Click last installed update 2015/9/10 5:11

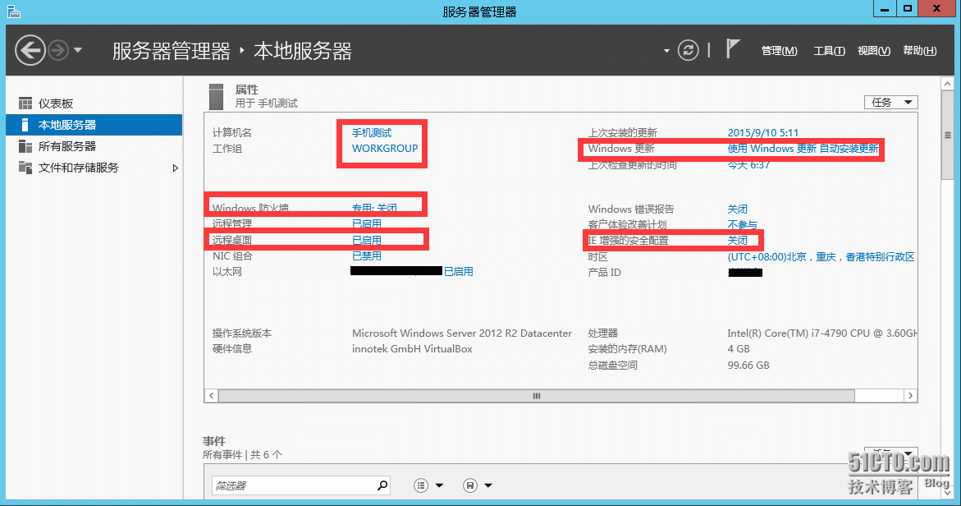(x=763, y=132)
